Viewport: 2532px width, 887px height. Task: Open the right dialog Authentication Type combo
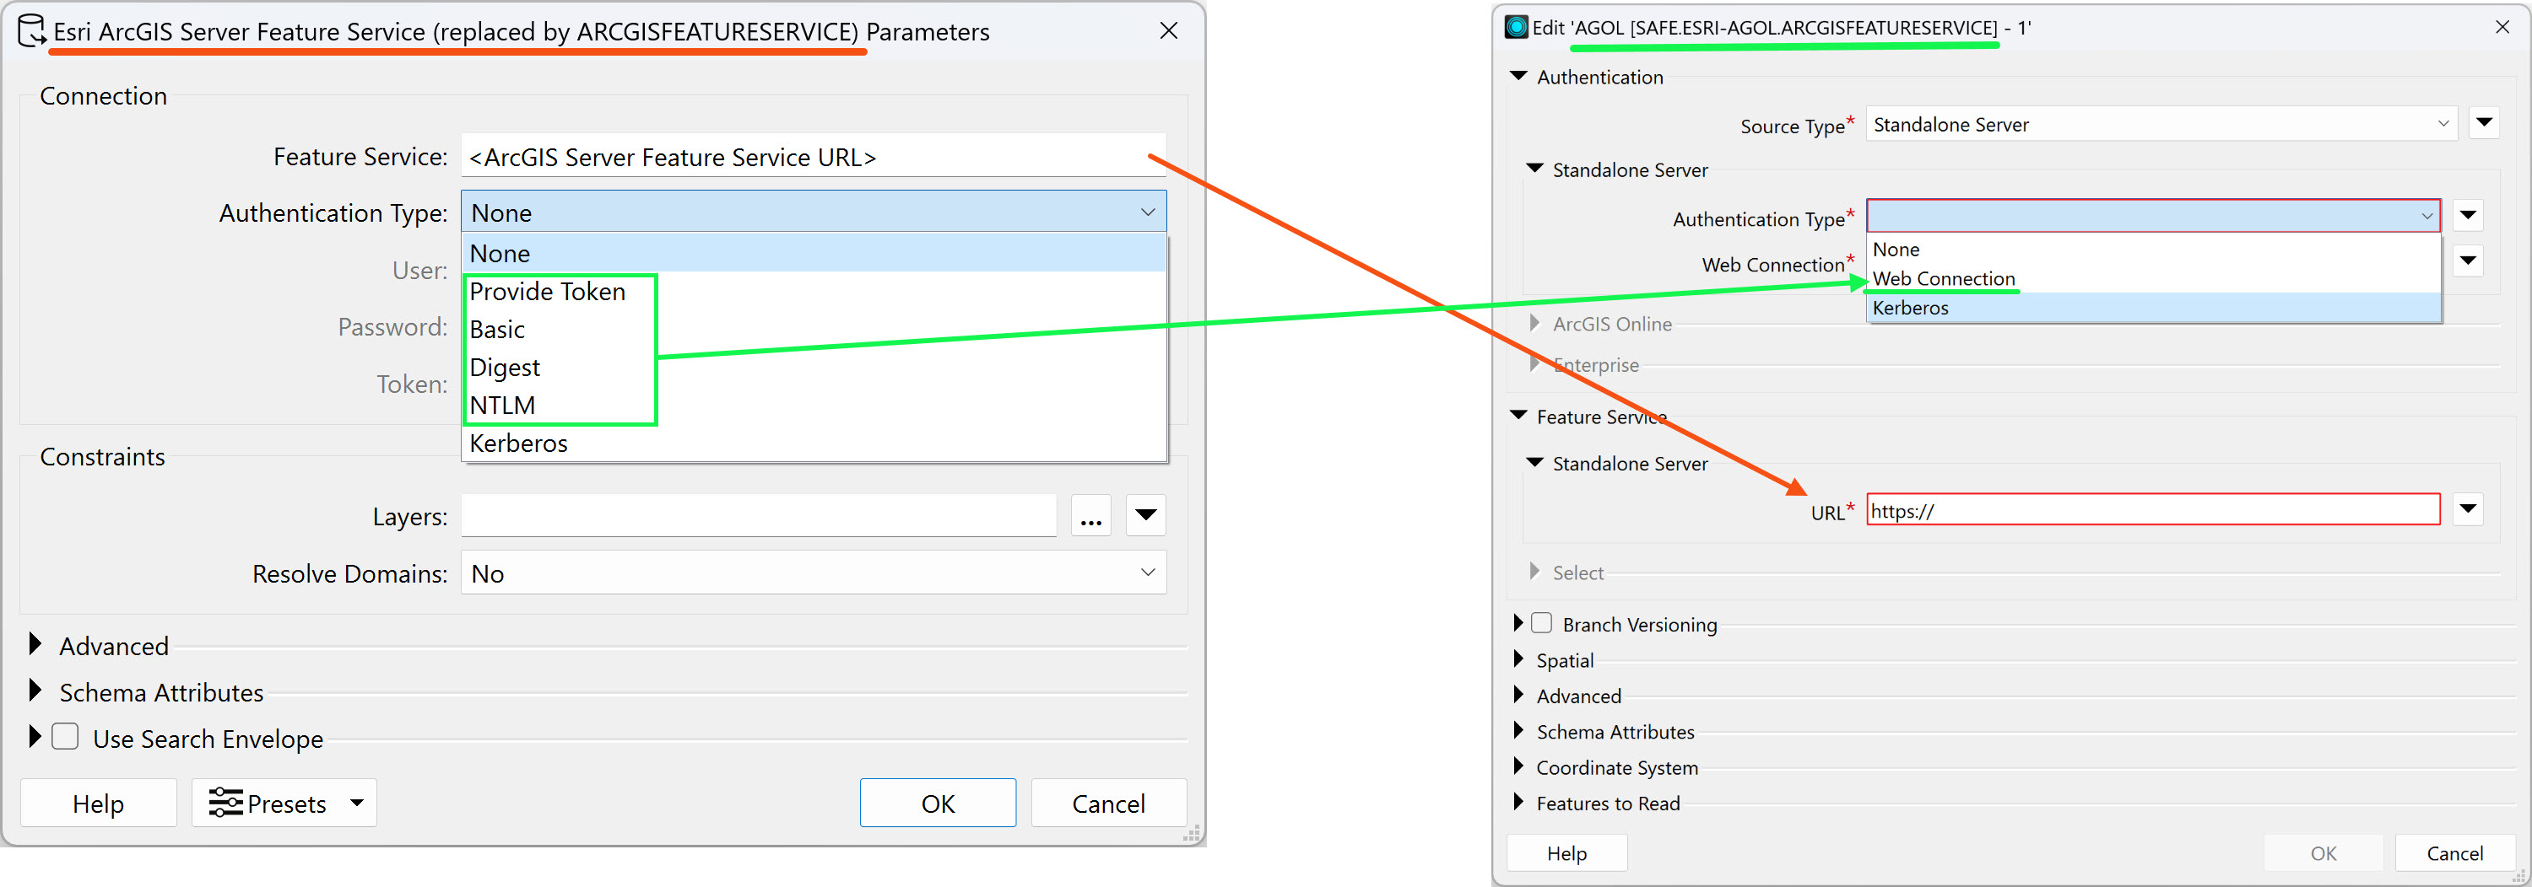click(2152, 215)
